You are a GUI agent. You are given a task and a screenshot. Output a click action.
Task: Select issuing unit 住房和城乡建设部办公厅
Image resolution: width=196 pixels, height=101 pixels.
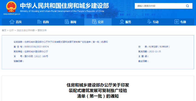[36, 52]
